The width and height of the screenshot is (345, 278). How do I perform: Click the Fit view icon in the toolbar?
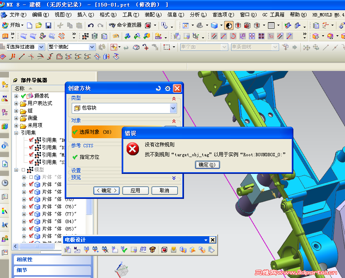[186, 25]
